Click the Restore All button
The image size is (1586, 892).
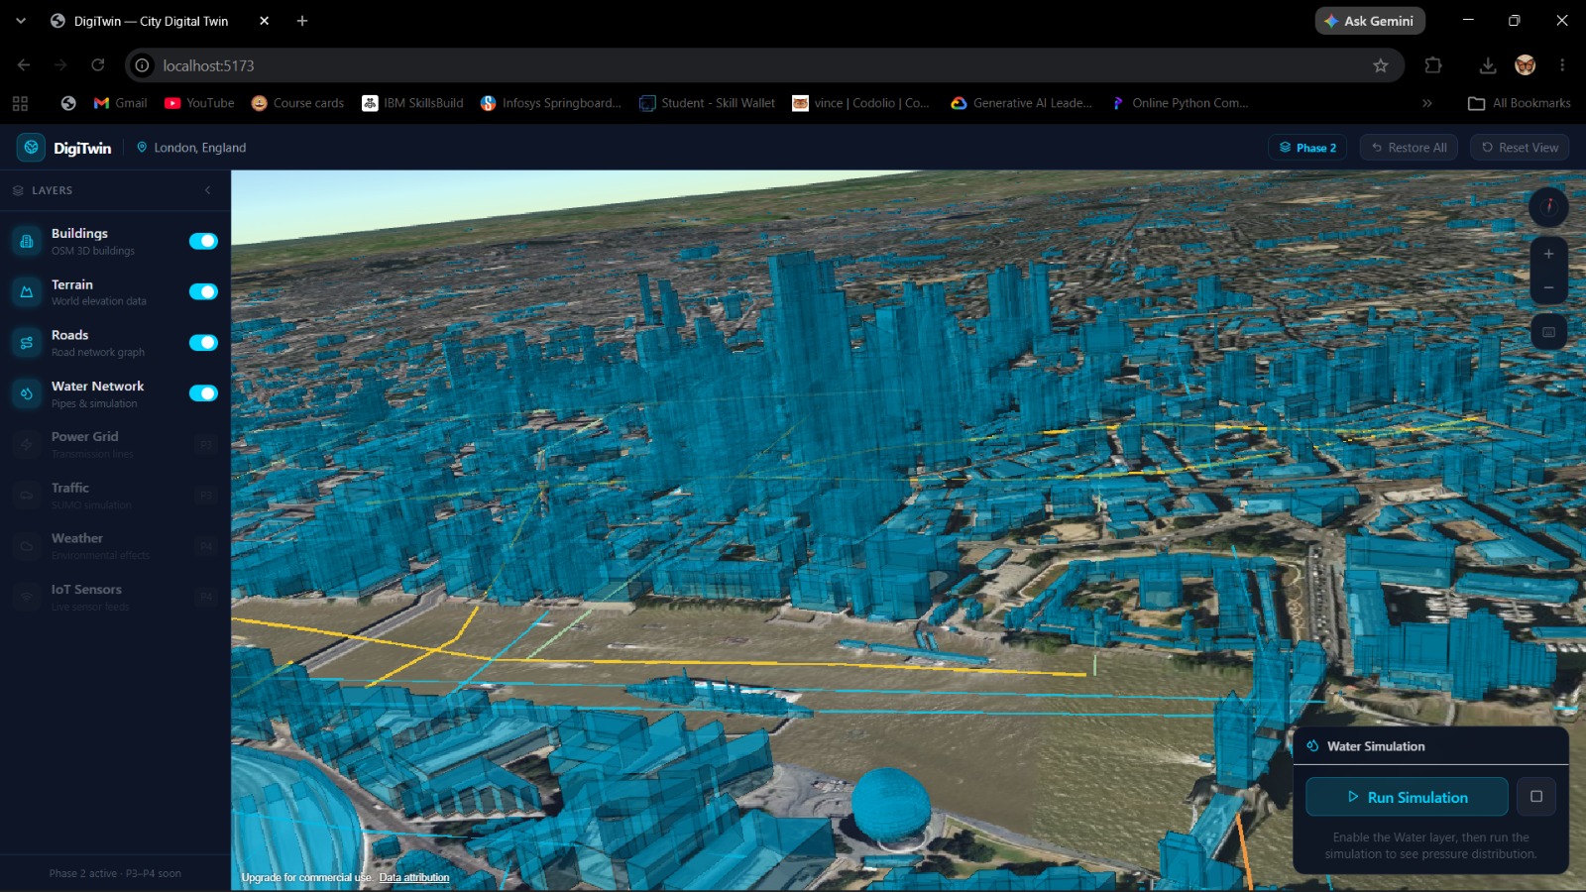tap(1409, 148)
